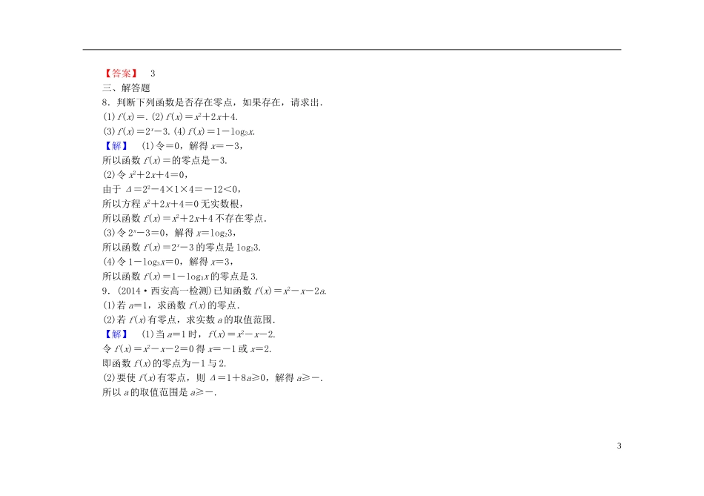Click the discriminant line 由于 Δ=2²−4×1×4=−12<0

coord(173,189)
